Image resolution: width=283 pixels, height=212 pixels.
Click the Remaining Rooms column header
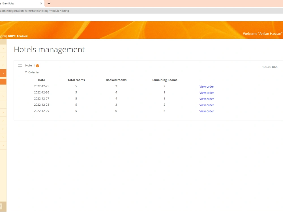pyautogui.click(x=164, y=80)
